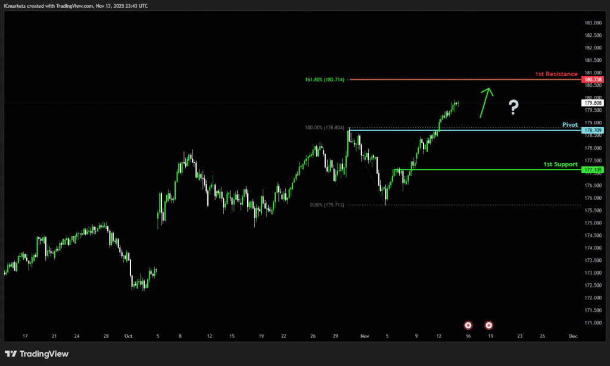
Task: Click the TradingView logo icon
Action: [x=11, y=354]
